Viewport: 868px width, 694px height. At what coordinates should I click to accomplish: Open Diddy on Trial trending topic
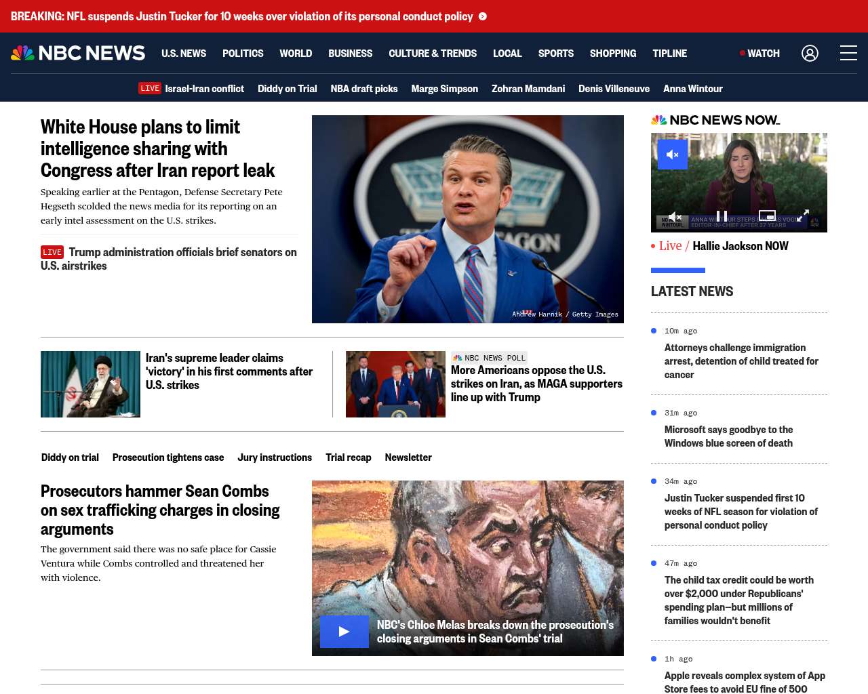pos(287,89)
